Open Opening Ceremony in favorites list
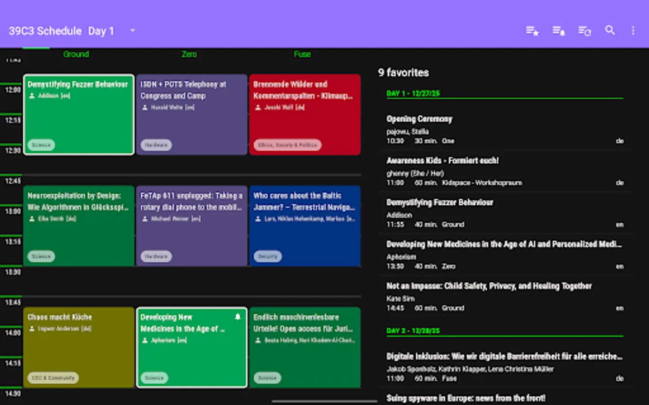 [x=505, y=130]
